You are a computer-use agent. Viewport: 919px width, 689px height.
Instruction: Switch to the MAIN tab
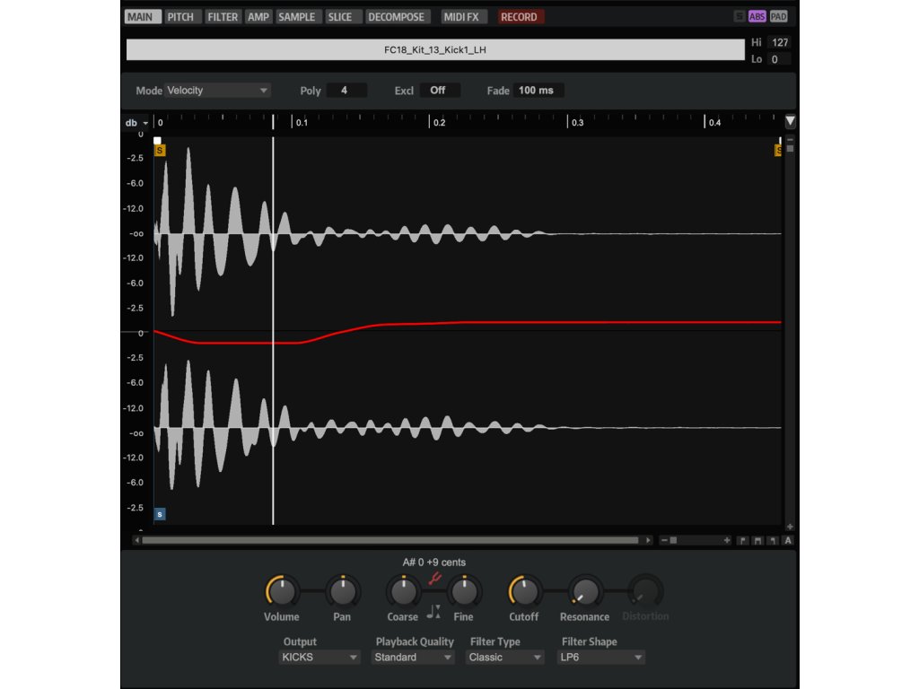click(143, 17)
